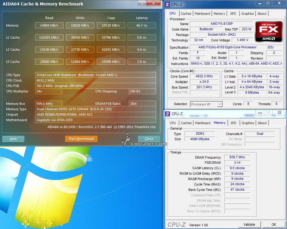This screenshot has height=229, width=287.
Task: Open SPD tab in lower CPU-Z window
Action: click(233, 123)
